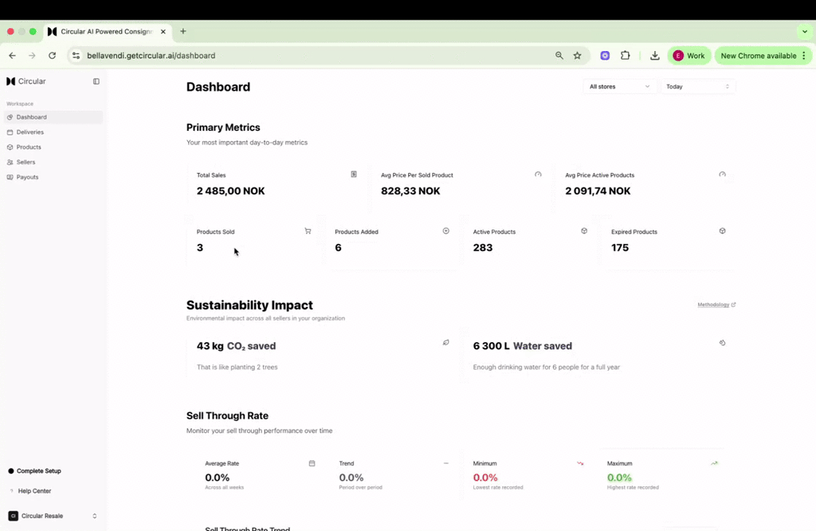Navigate to Payouts in sidebar
Image resolution: width=816 pixels, height=531 pixels.
point(53,177)
